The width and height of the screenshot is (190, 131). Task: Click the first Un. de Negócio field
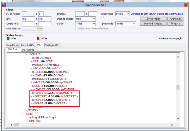[25, 14]
